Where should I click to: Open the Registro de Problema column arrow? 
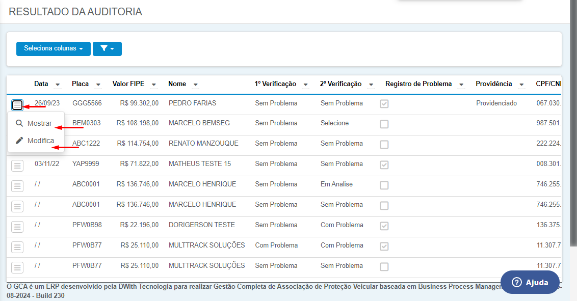461,85
